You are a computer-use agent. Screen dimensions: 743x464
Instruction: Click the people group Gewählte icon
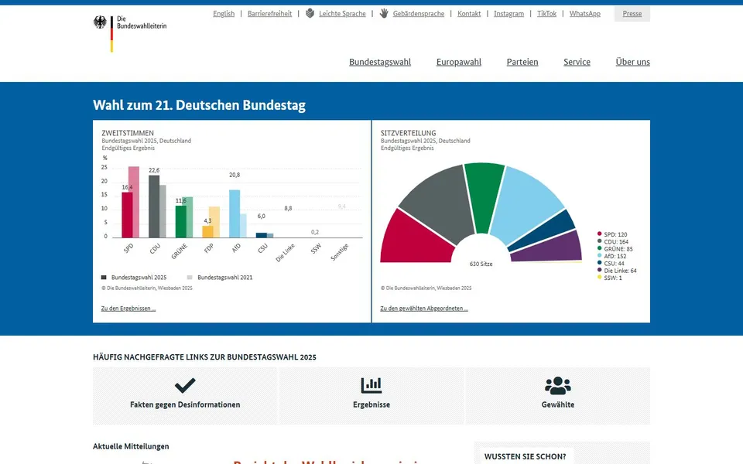[558, 385]
